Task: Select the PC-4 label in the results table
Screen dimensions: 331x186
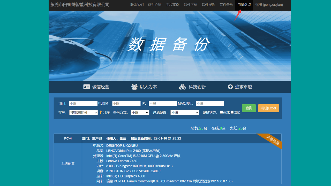Action: pyautogui.click(x=68, y=138)
